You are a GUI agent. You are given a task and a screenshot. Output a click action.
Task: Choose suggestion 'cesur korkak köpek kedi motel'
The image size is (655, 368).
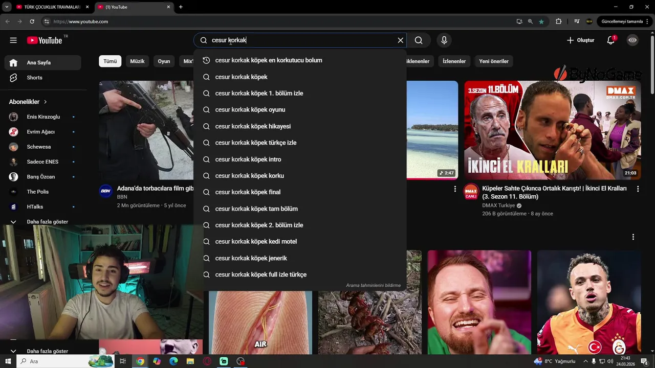click(x=300, y=242)
